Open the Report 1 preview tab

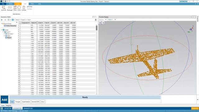[110, 20]
